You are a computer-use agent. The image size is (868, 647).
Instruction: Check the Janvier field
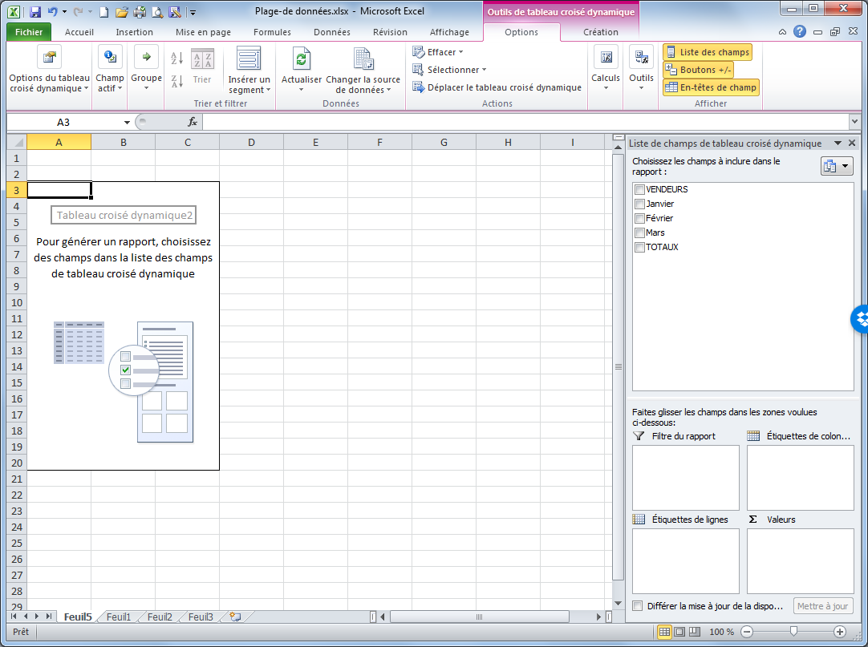click(x=639, y=204)
